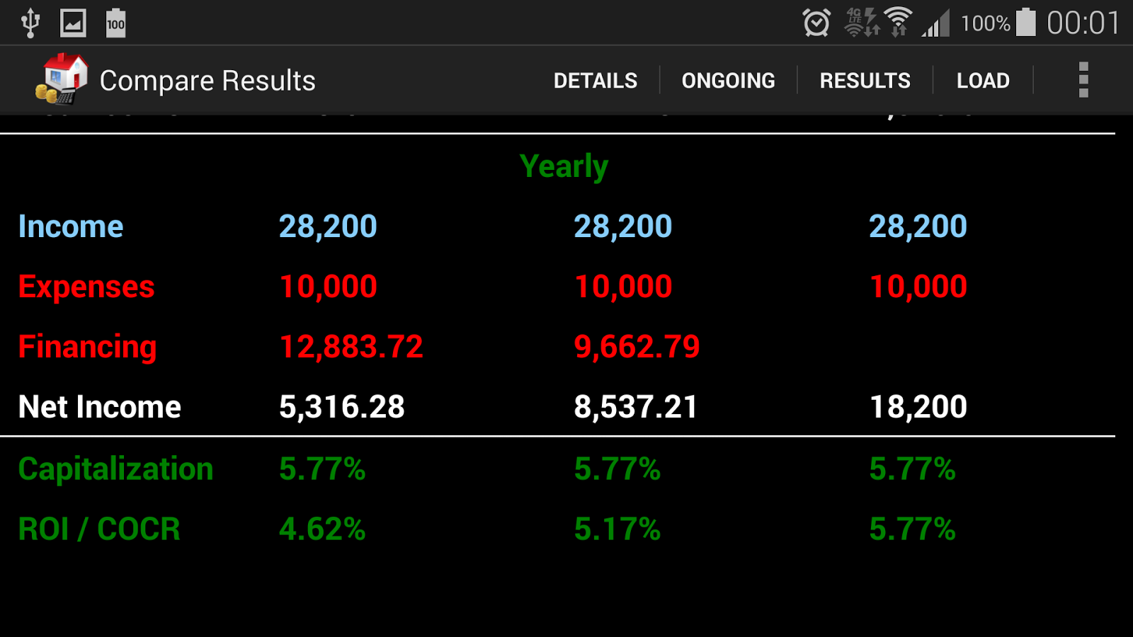
Task: Tap the house app icon
Action: pyautogui.click(x=62, y=79)
